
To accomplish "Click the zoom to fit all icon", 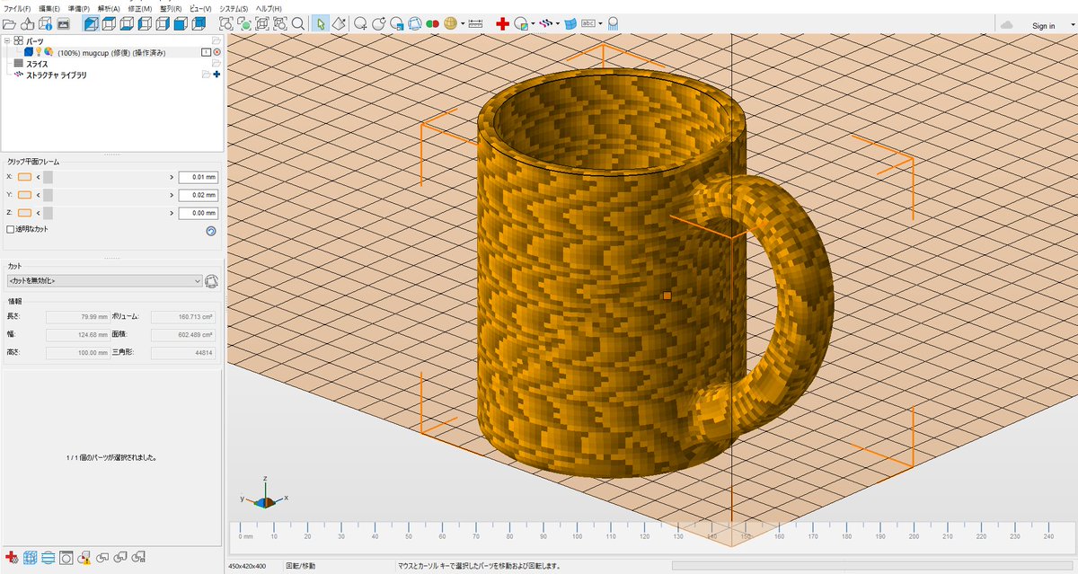I will [225, 24].
